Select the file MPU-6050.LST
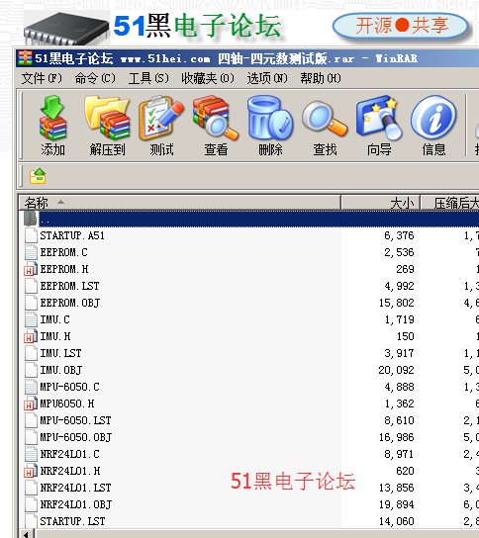The width and height of the screenshot is (479, 538). pyautogui.click(x=75, y=420)
